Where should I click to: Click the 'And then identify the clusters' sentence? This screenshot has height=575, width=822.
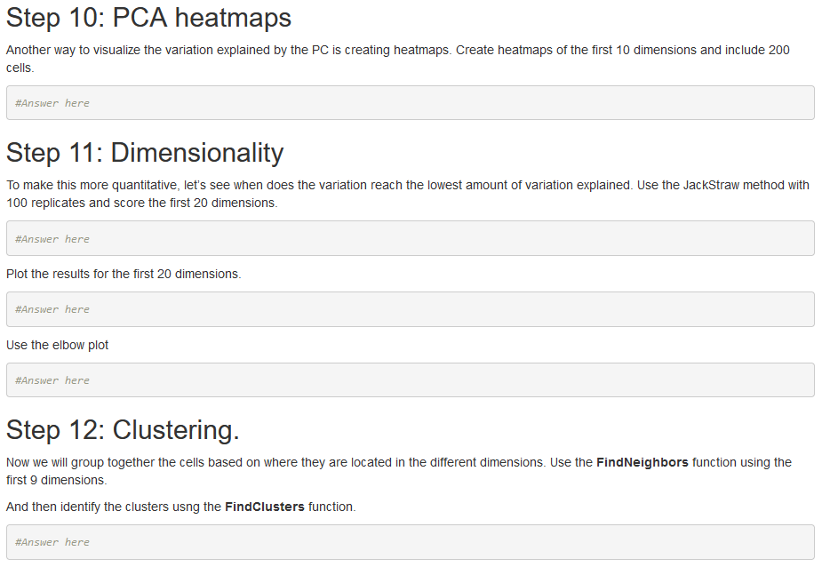tap(181, 507)
